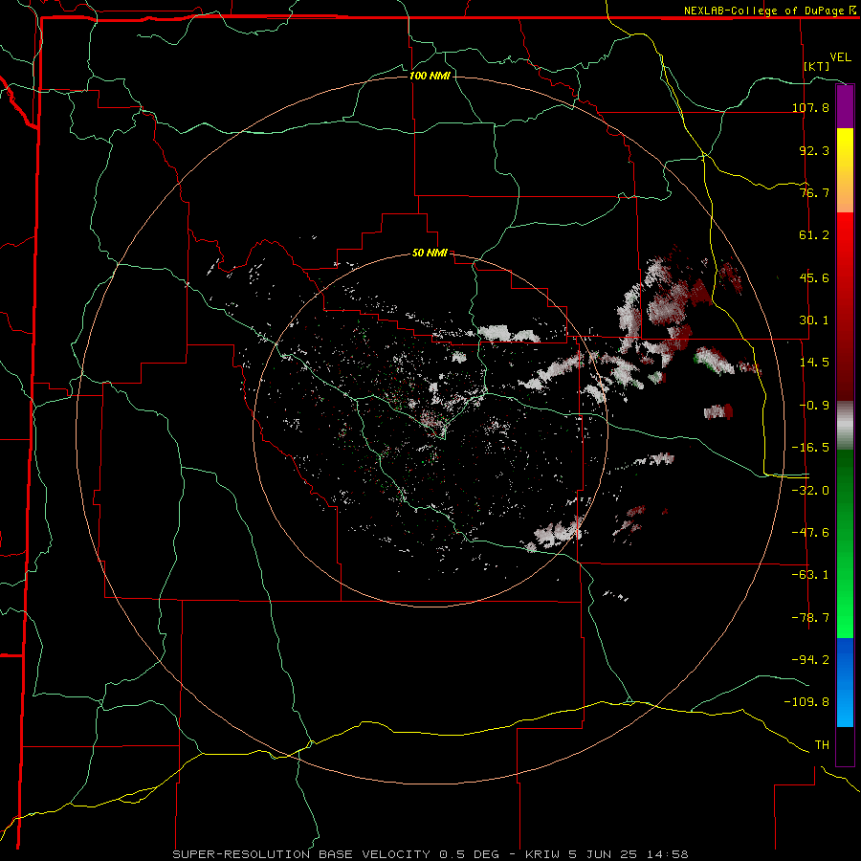Click the -94.2 velocity scale value
Image resolution: width=861 pixels, height=861 pixels.
pos(810,659)
